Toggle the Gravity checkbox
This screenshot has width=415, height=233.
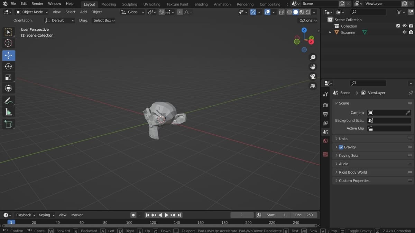341,147
